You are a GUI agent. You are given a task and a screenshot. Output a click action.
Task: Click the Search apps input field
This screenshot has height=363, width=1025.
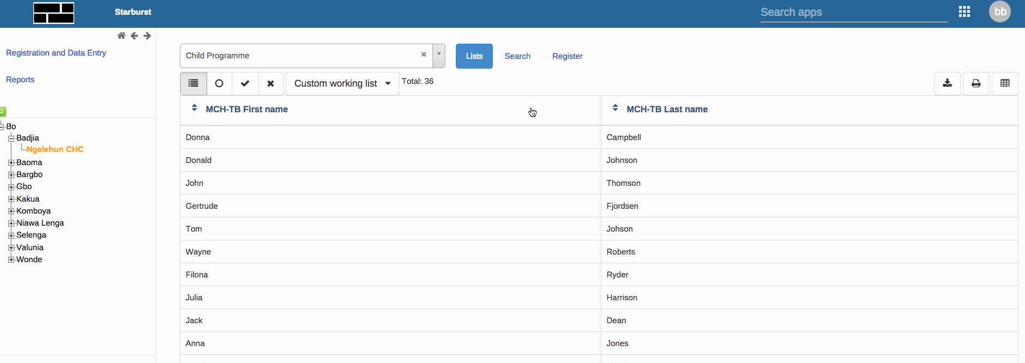853,13
